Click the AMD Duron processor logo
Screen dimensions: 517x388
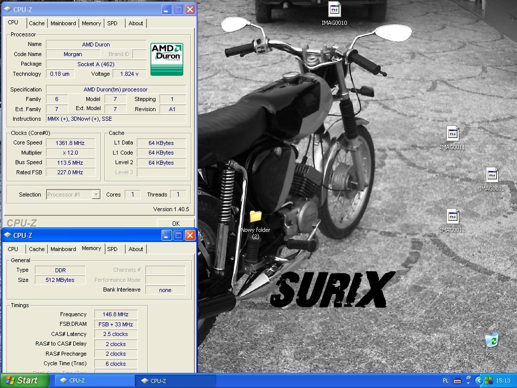167,59
